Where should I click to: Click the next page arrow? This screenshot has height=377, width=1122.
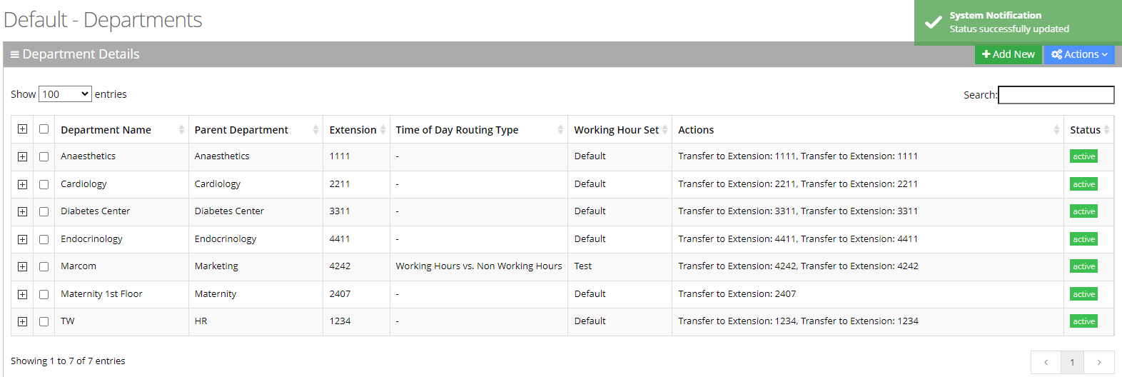1098,363
